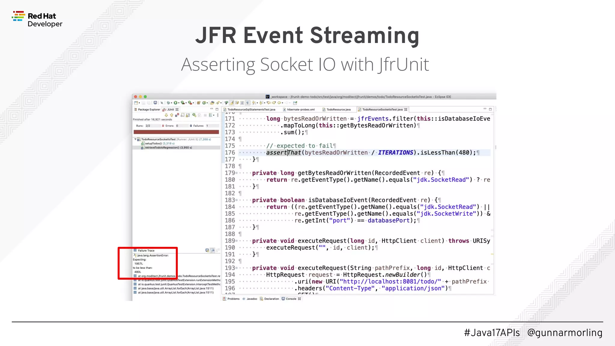Toggle the Pin Editor button

[x=295, y=103]
